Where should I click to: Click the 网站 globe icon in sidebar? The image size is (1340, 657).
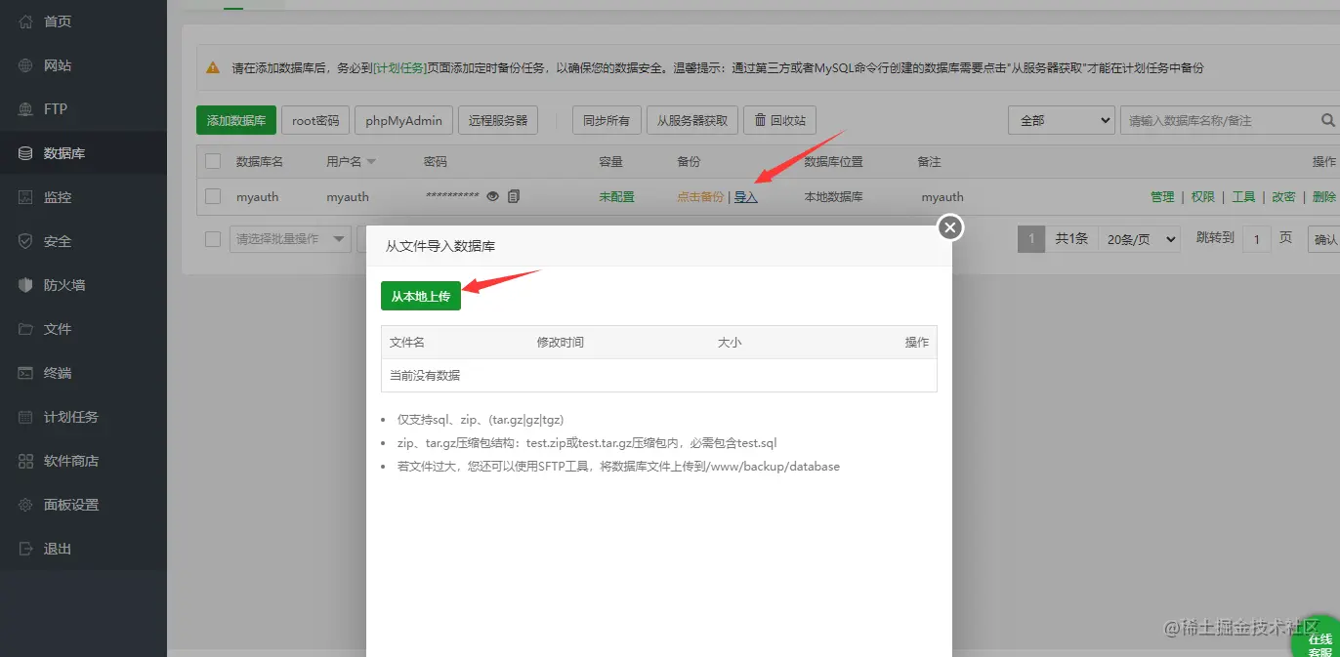click(x=25, y=65)
